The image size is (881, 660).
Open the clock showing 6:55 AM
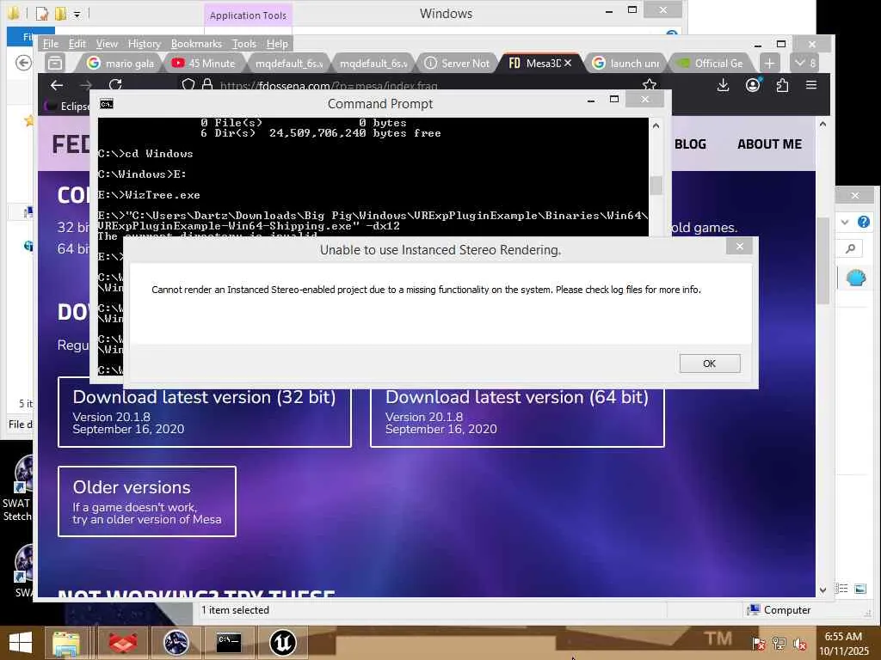tap(843, 644)
